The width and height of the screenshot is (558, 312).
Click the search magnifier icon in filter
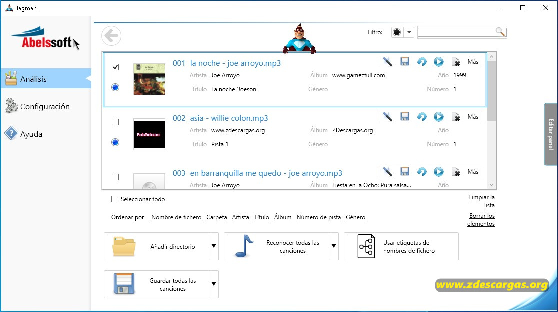pyautogui.click(x=500, y=32)
